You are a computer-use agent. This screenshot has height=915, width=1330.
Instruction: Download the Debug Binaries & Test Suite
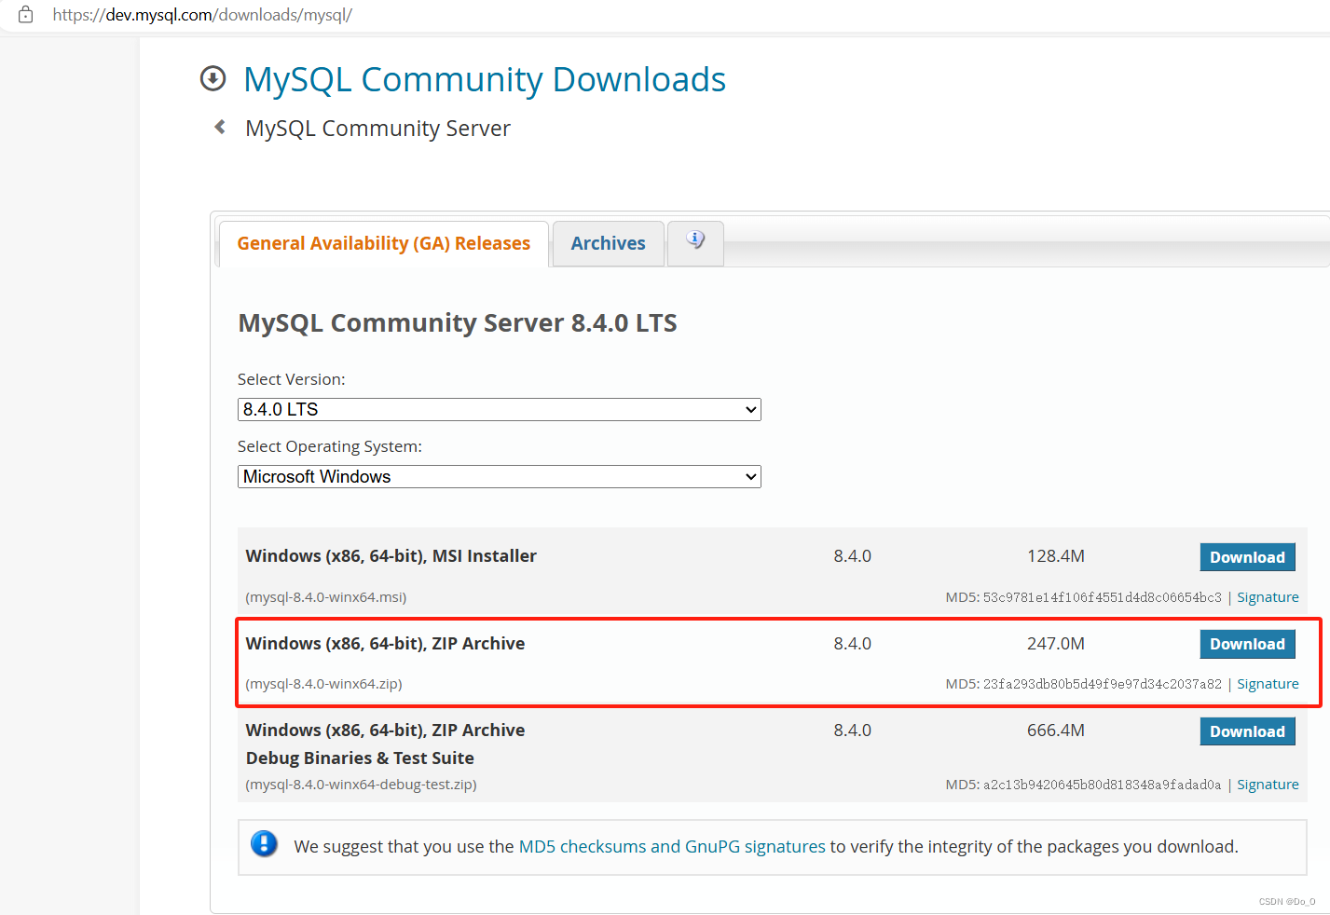click(x=1247, y=731)
